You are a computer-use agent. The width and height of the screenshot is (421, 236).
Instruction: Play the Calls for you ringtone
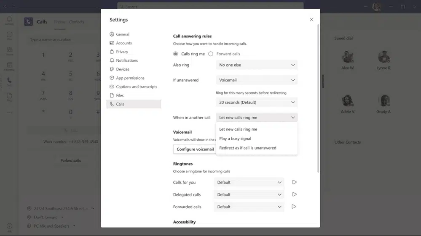(294, 182)
